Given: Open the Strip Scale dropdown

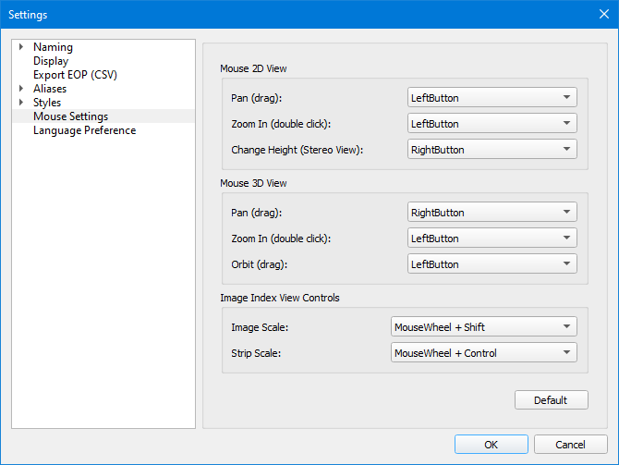Looking at the screenshot, I should [x=483, y=352].
